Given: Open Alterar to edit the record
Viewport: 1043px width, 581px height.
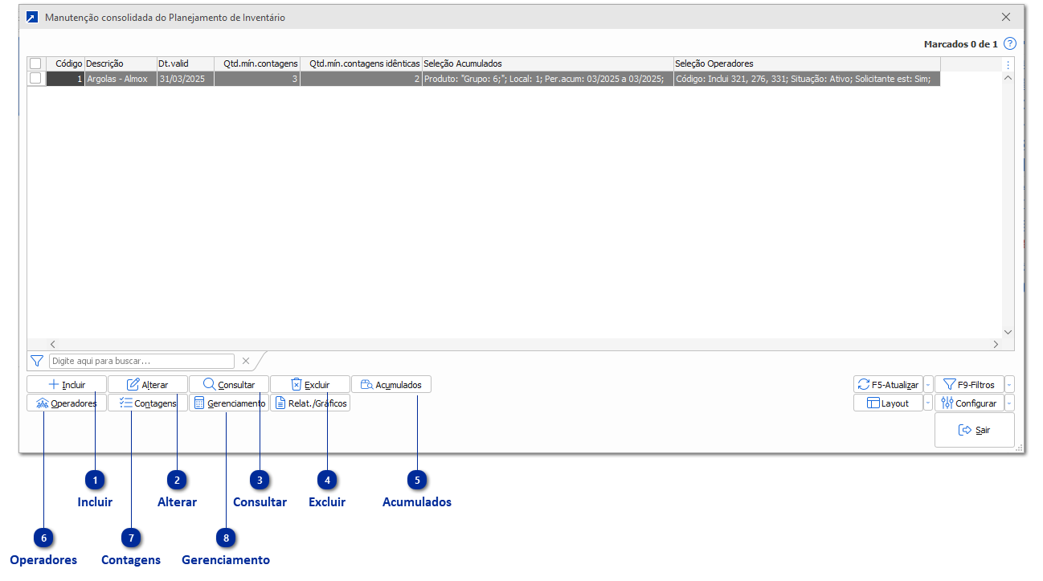Looking at the screenshot, I should [x=148, y=384].
